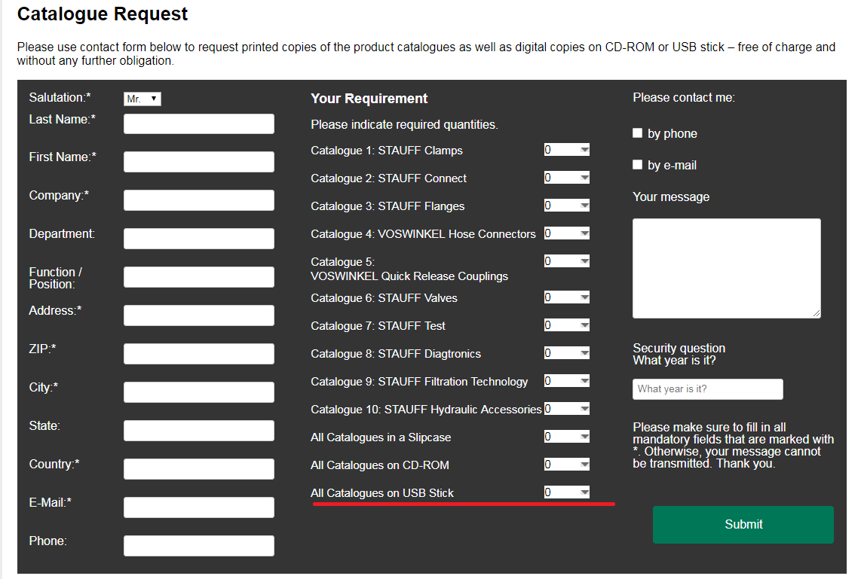Click the 'Please contact me:' label
Screen dimensions: 861x579
tap(684, 98)
